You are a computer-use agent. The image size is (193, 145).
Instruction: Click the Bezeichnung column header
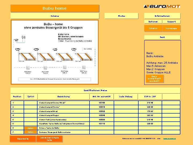click(x=64, y=97)
